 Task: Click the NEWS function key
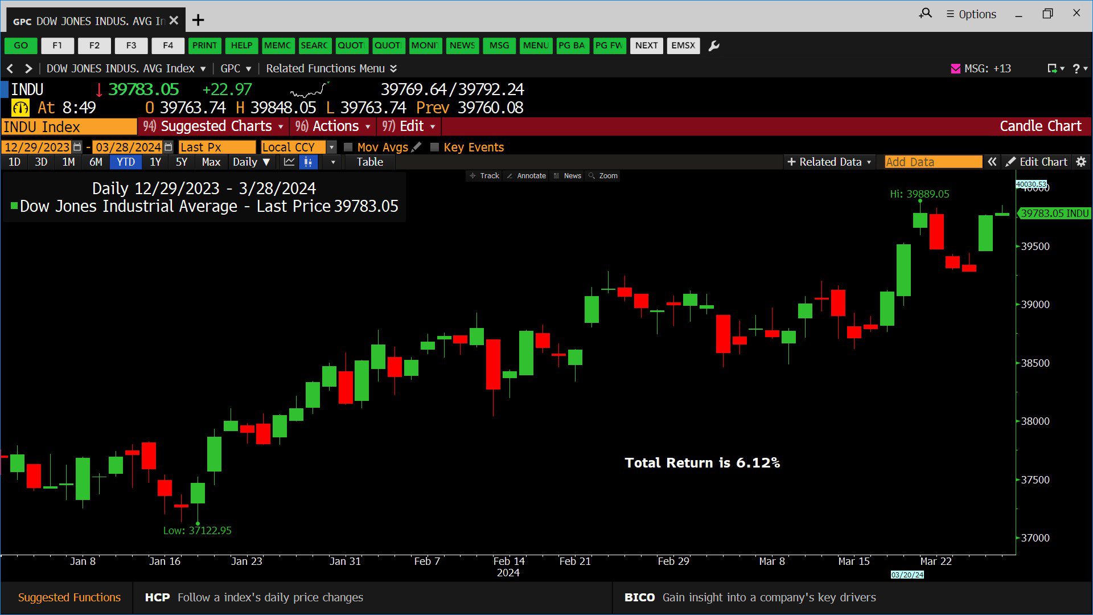tap(462, 46)
